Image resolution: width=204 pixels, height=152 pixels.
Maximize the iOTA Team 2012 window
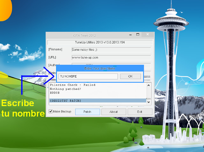(138, 34)
